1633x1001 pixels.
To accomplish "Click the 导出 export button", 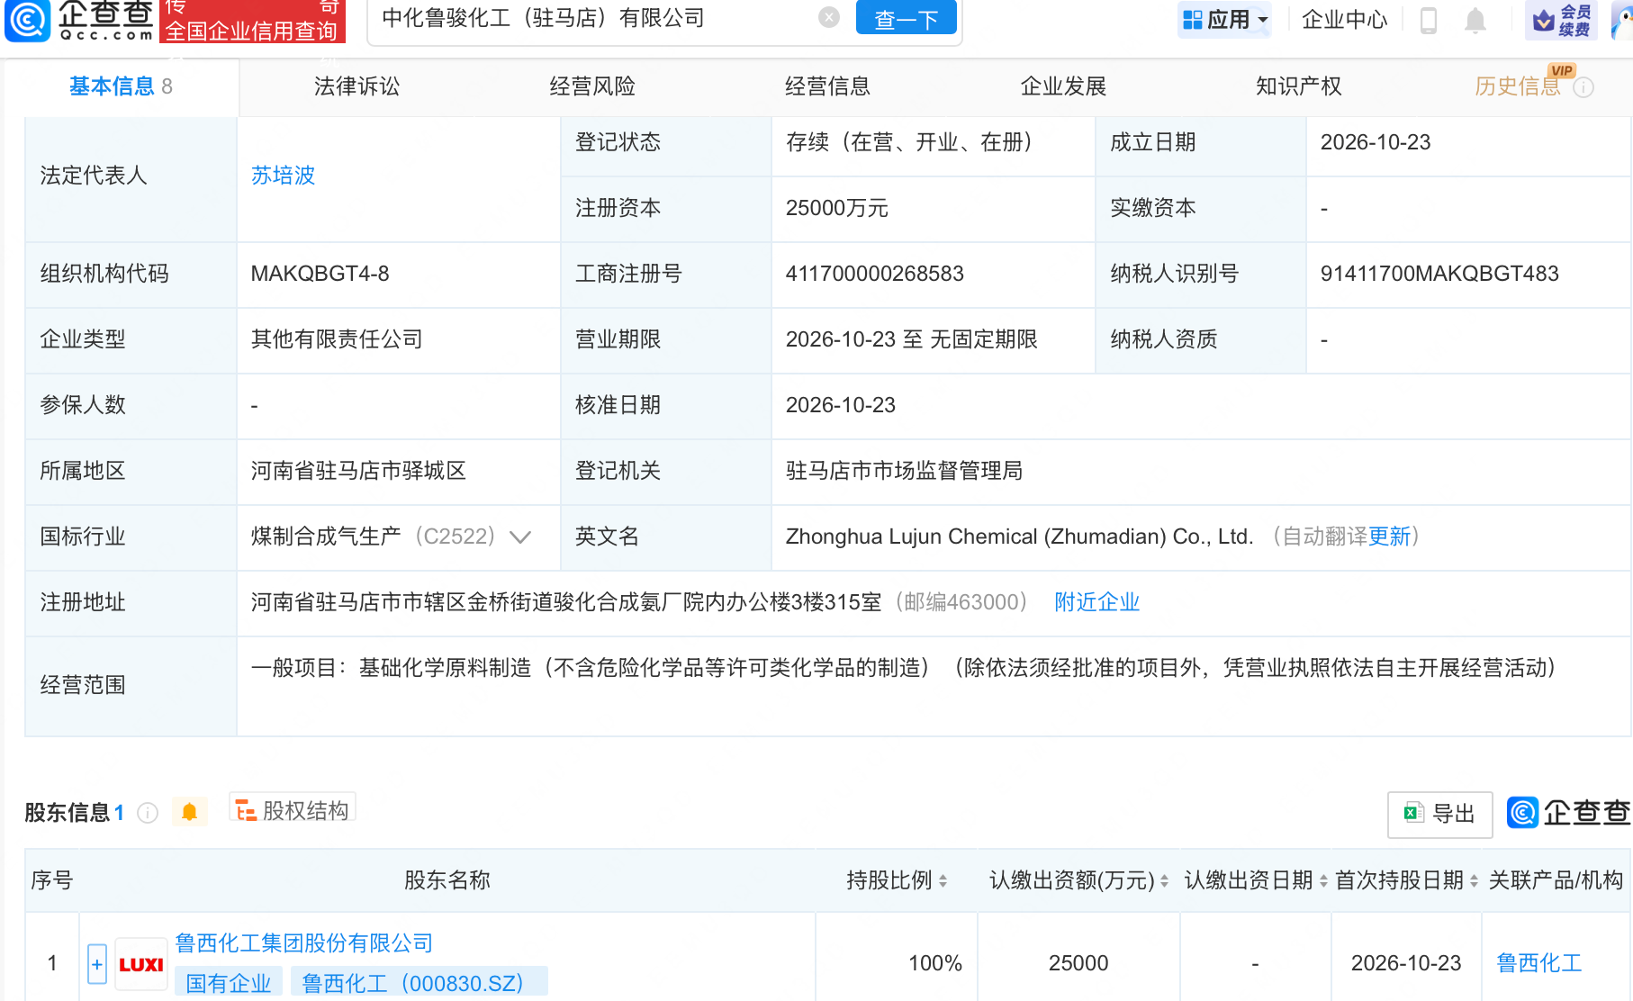I will point(1439,814).
